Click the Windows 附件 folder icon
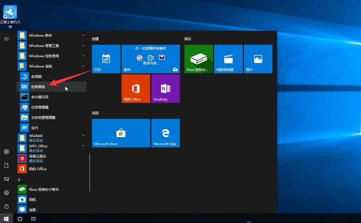Image resolution: width=361 pixels, height=223 pixels. (22, 35)
